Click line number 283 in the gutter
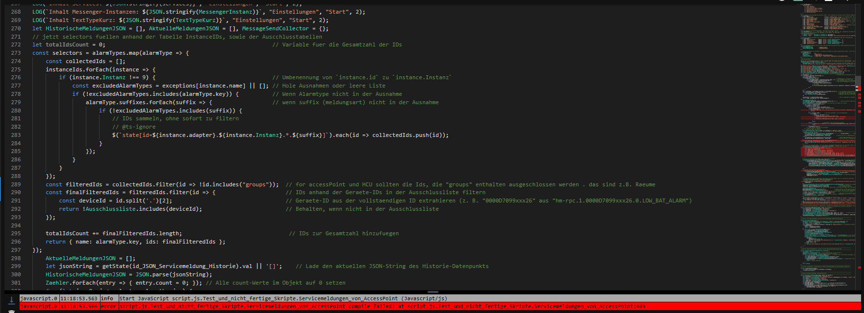This screenshot has width=864, height=313. 16,135
